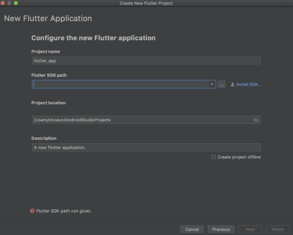The height and width of the screenshot is (235, 293).
Task: Enable Create project offline checkbox
Action: [x=213, y=157]
